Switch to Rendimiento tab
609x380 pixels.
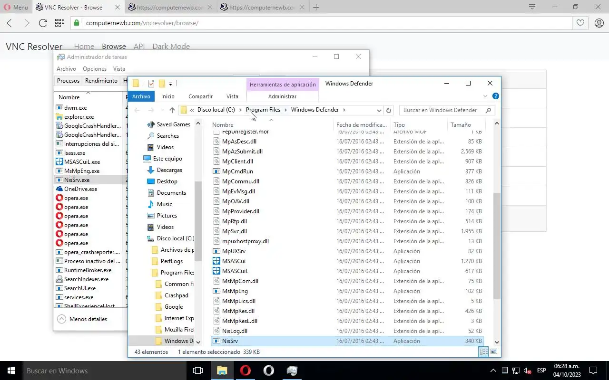pyautogui.click(x=101, y=81)
